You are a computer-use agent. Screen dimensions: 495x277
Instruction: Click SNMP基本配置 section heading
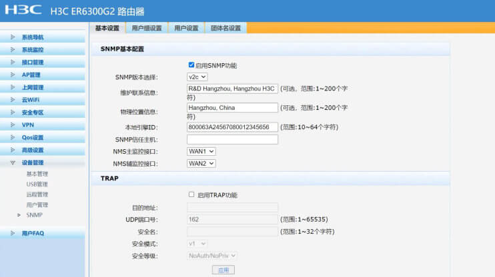[122, 49]
